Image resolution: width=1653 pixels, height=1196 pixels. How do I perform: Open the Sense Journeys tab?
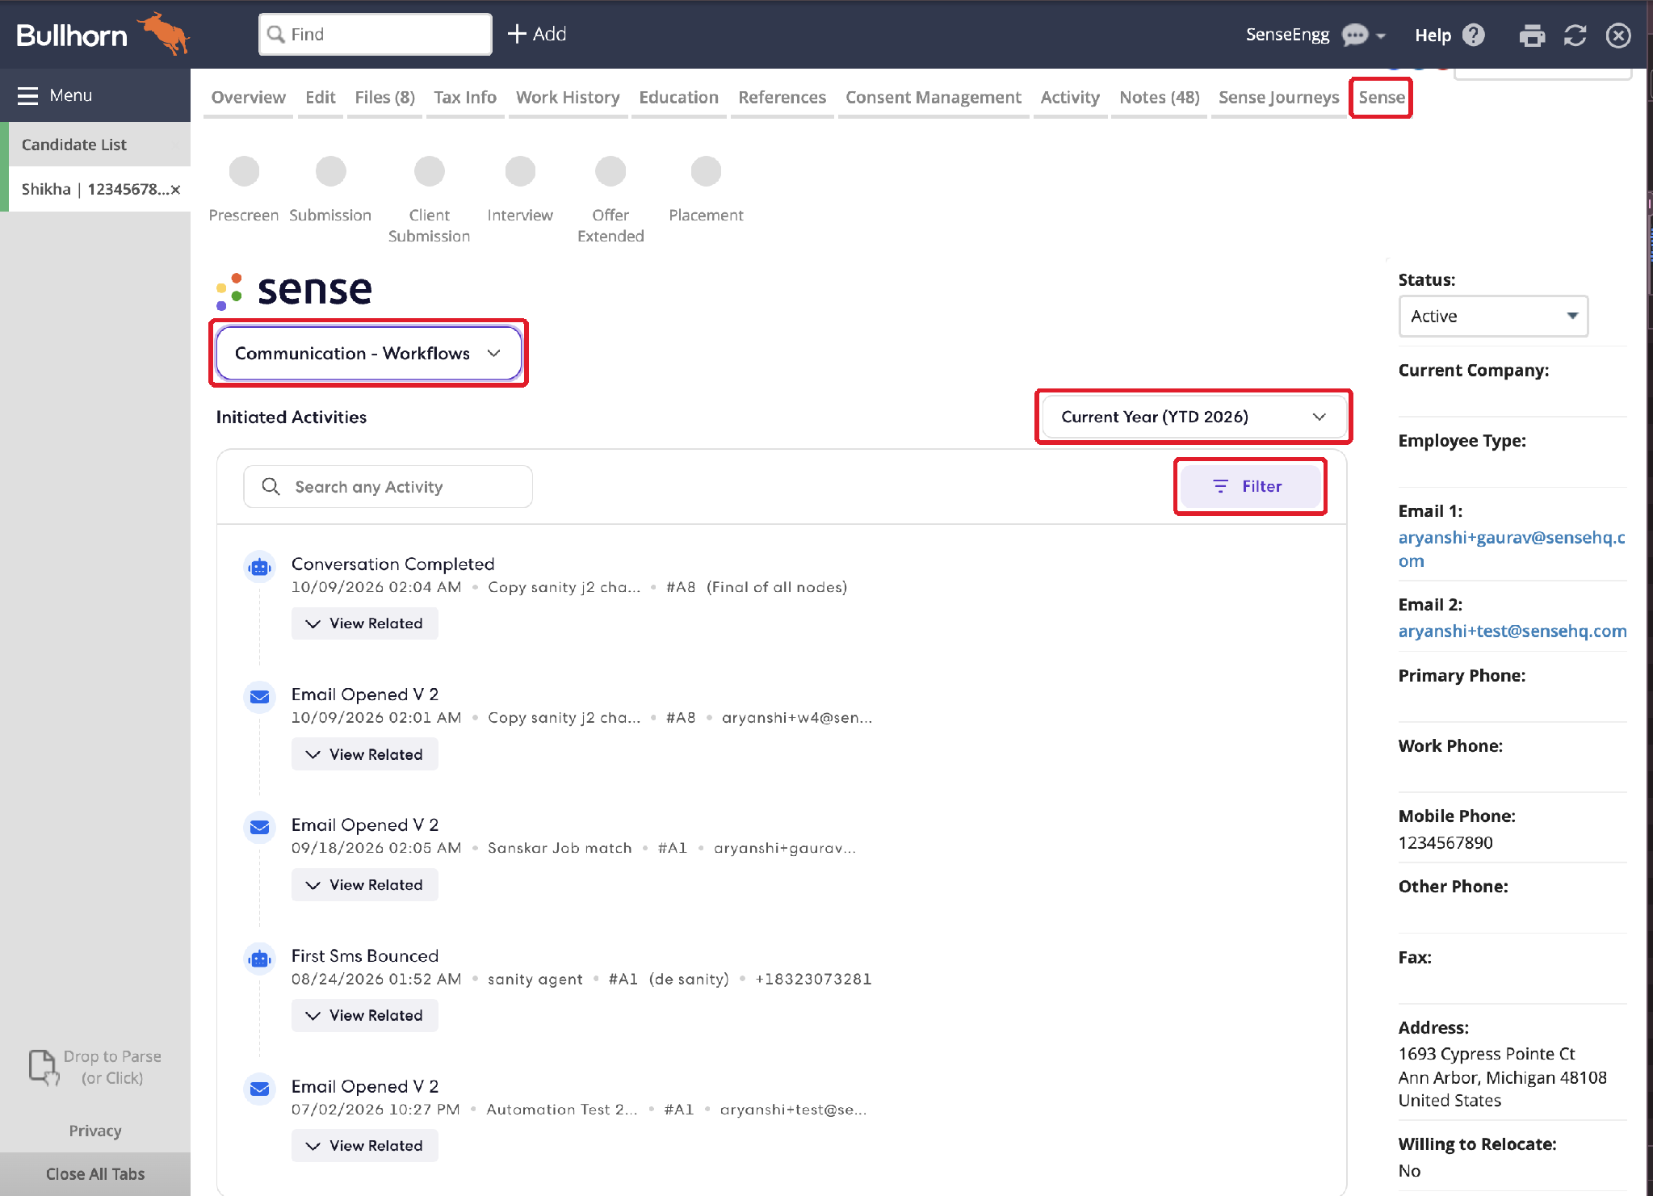click(1278, 98)
